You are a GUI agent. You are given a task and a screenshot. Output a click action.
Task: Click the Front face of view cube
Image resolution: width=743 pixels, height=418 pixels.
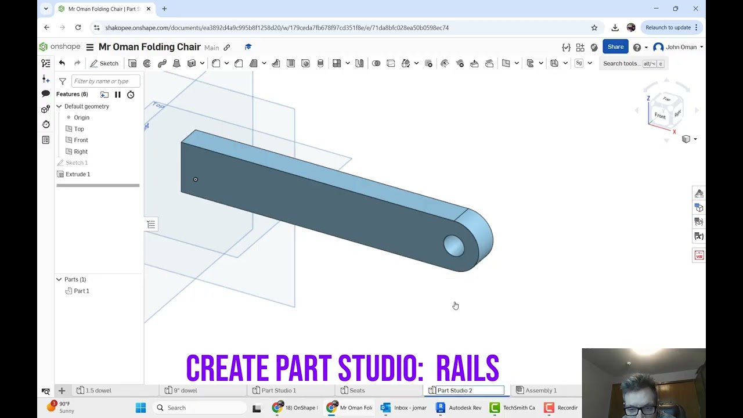coord(660,116)
